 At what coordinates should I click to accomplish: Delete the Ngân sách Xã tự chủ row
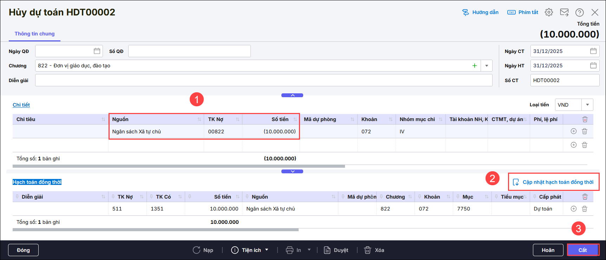point(585,131)
